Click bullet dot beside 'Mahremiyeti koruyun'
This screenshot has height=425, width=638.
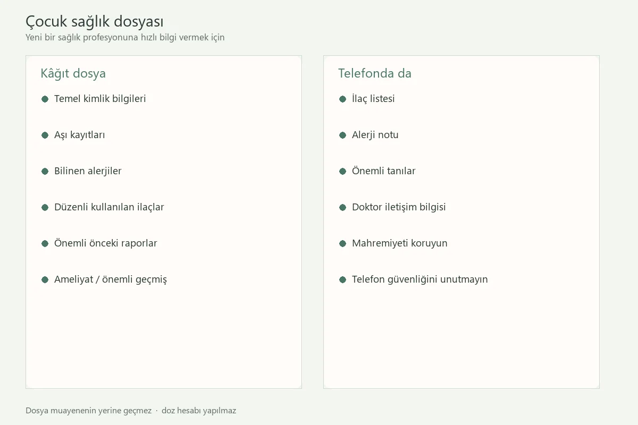tap(343, 243)
